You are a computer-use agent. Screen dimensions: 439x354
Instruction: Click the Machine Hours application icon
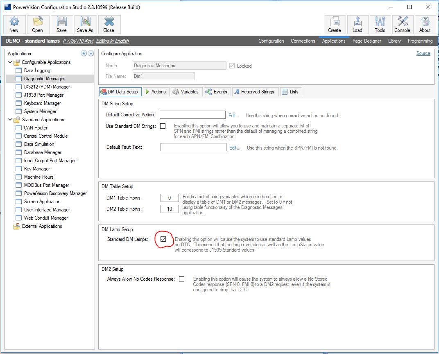point(18,177)
